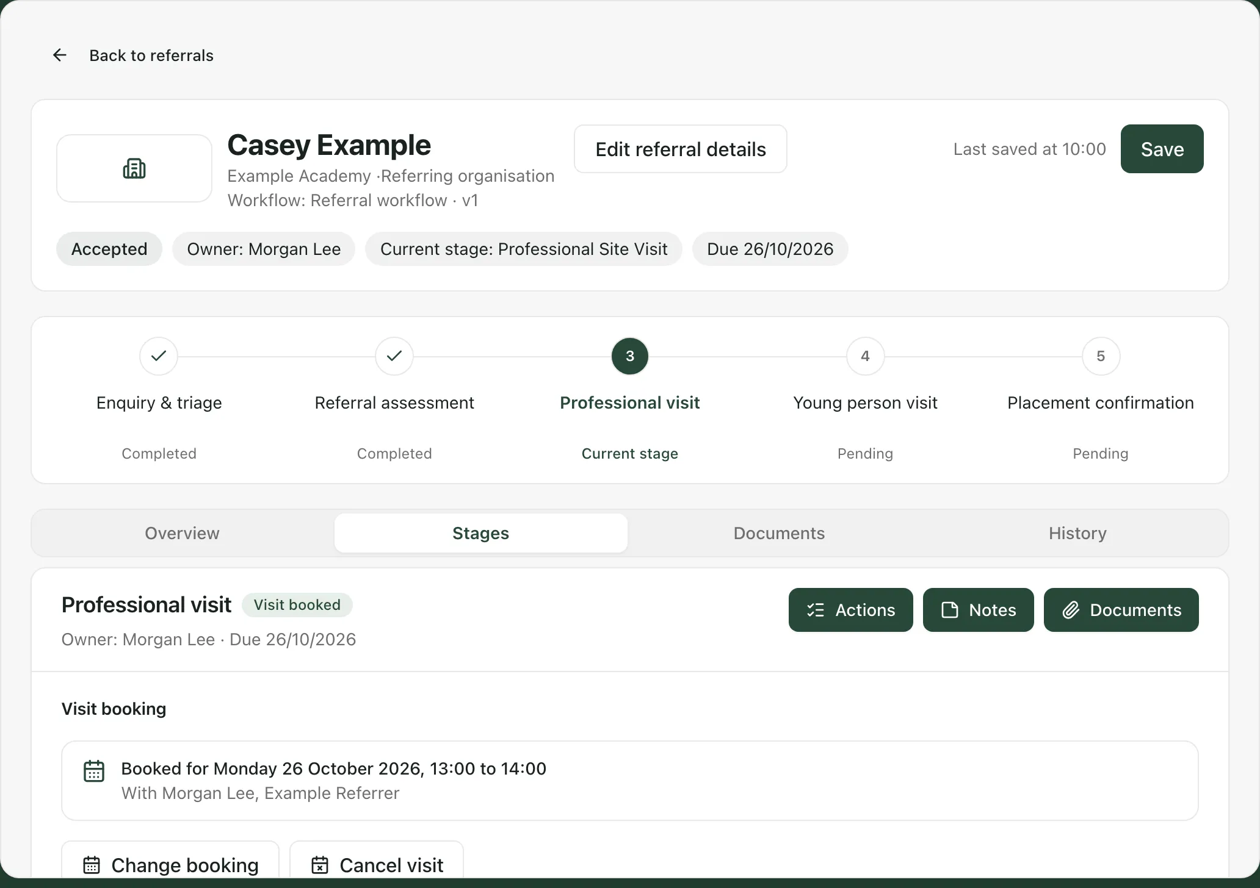Open Edit referral details

(680, 149)
